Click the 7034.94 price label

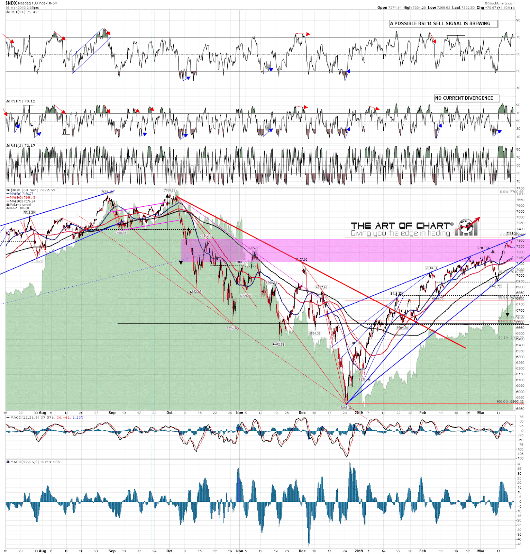click(x=431, y=268)
